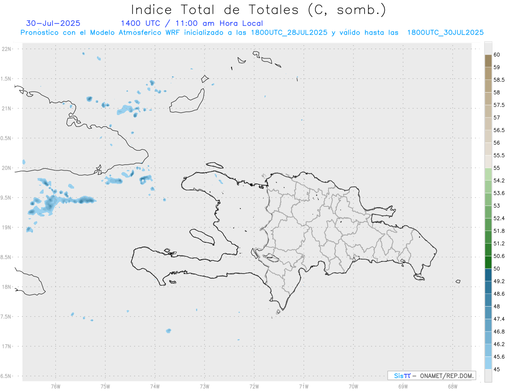508x392 pixels.
Task: Click the '51.8' colorbar label
Action: click(x=499, y=231)
